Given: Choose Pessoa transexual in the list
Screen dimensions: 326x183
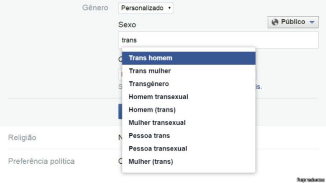Looking at the screenshot, I should point(189,148).
